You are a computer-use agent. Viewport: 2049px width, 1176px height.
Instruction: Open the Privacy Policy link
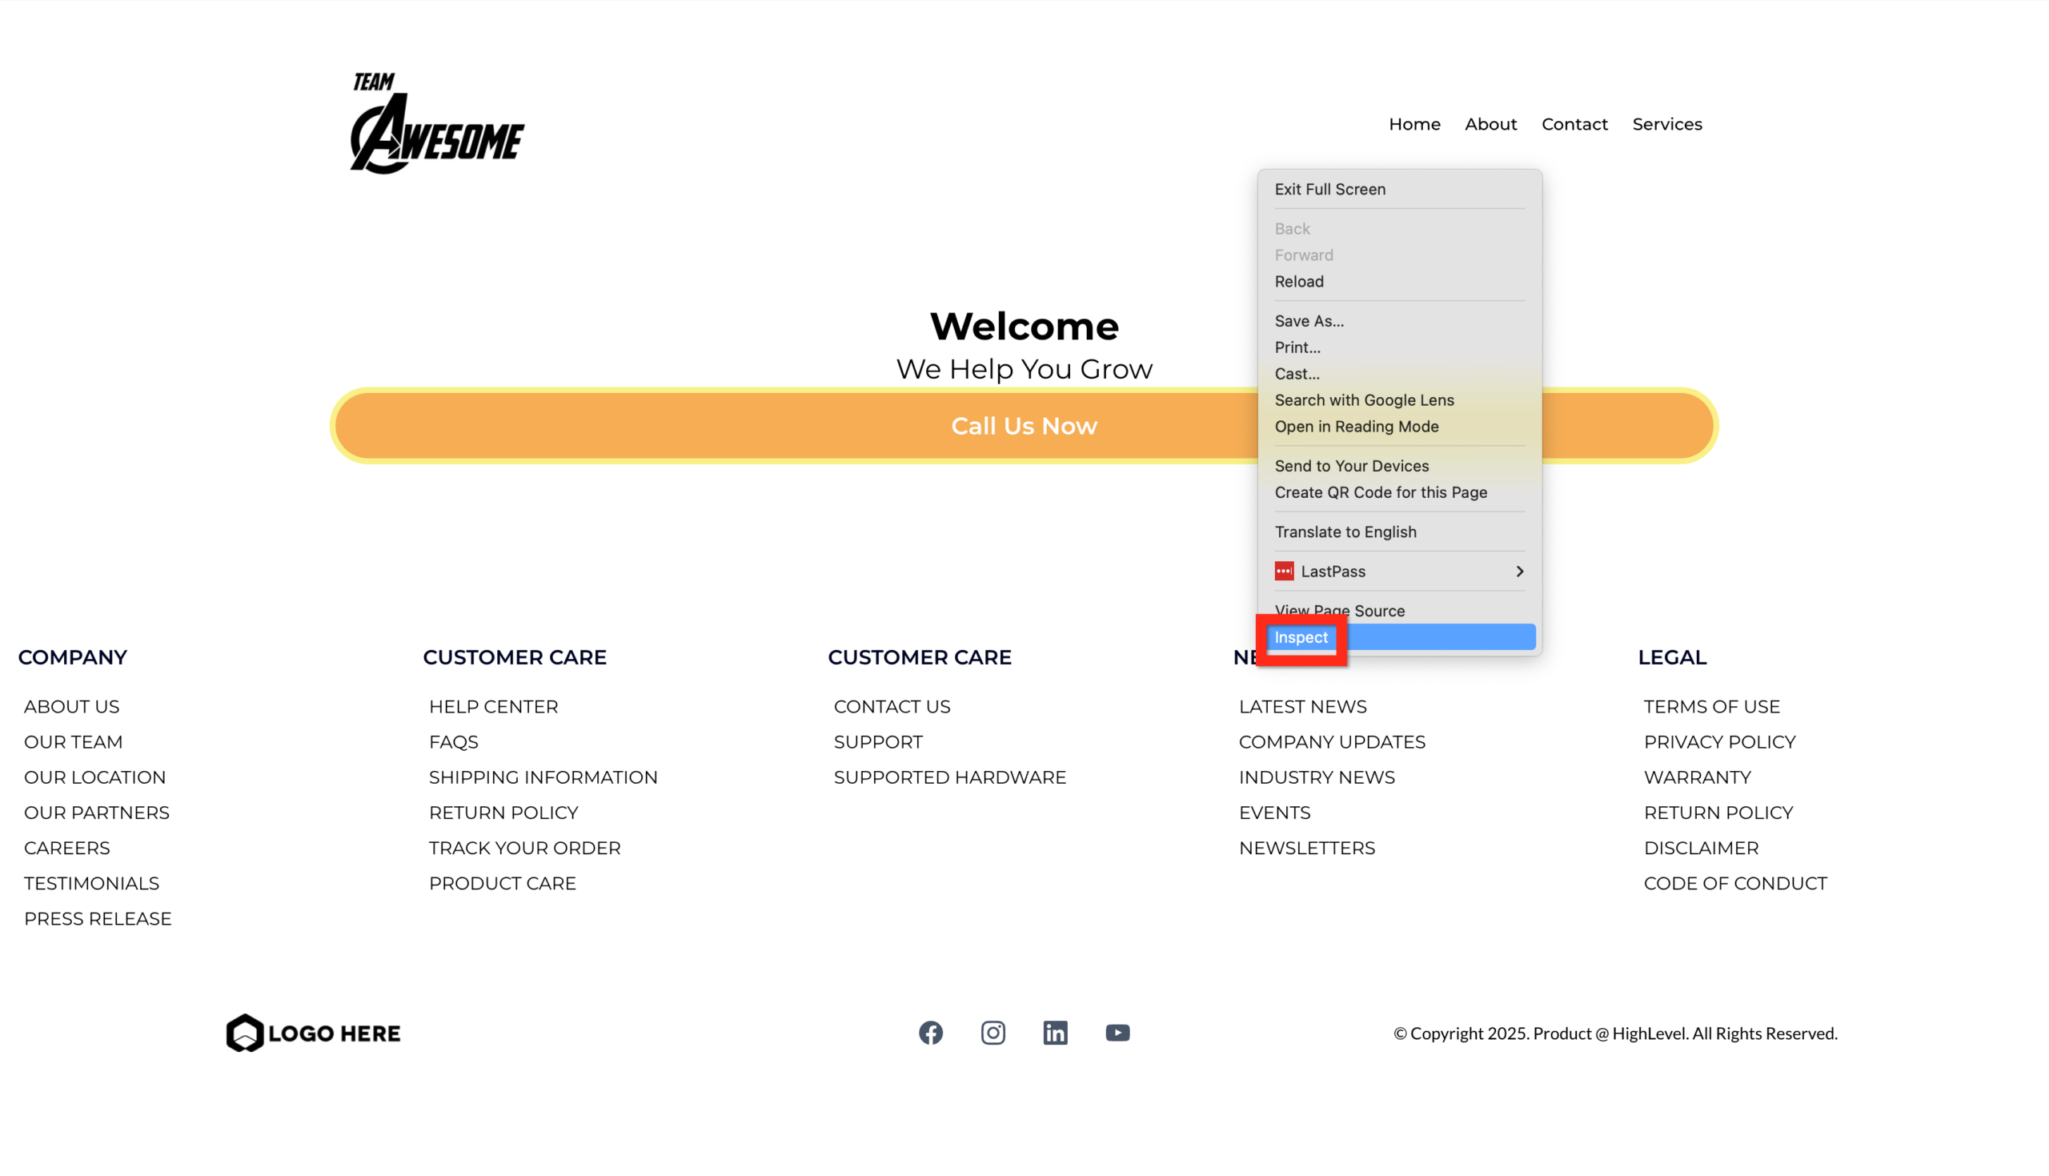coord(1720,741)
